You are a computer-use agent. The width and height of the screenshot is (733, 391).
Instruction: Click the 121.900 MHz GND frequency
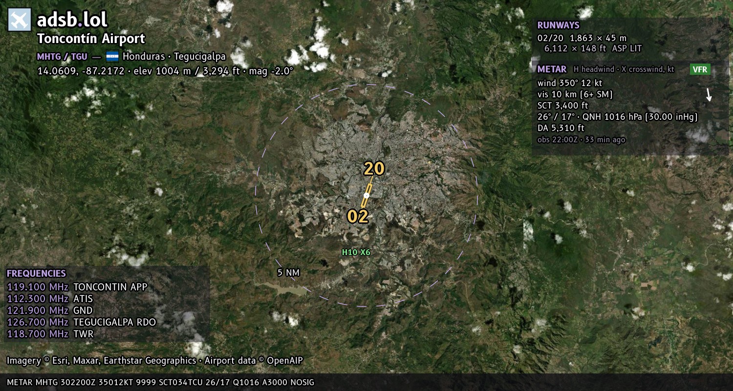click(49, 310)
